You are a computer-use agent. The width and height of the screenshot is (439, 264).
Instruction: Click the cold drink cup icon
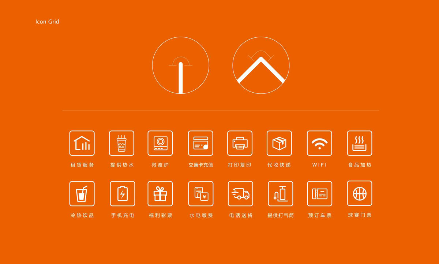point(82,193)
